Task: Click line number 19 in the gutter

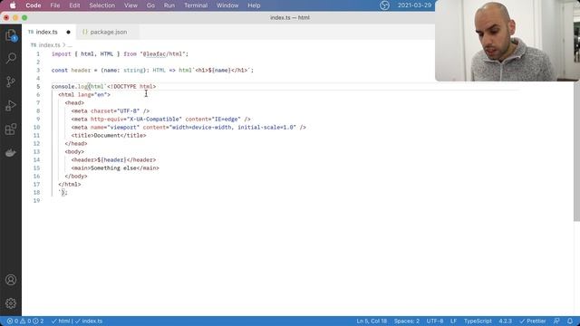Action: coord(36,201)
